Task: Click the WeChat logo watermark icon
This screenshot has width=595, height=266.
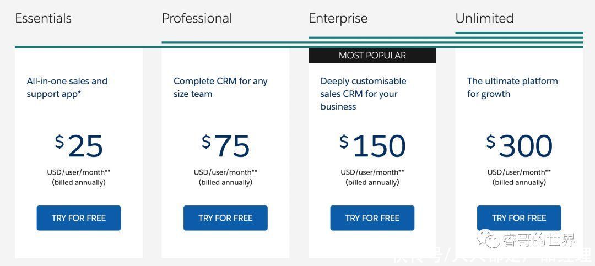Action: [488, 238]
